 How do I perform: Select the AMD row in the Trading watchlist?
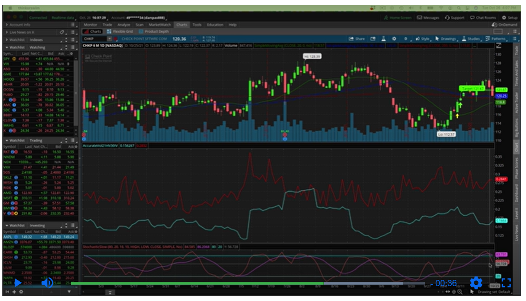pyautogui.click(x=40, y=193)
